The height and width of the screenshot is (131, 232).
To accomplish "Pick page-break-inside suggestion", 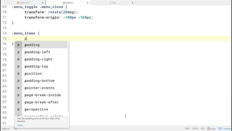I will (41, 95).
